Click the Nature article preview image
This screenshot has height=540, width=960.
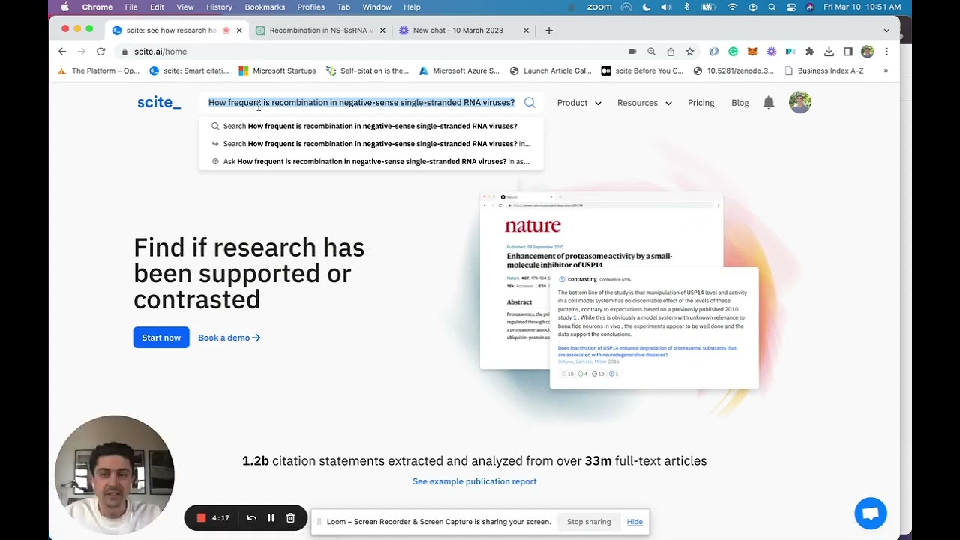tap(601, 281)
